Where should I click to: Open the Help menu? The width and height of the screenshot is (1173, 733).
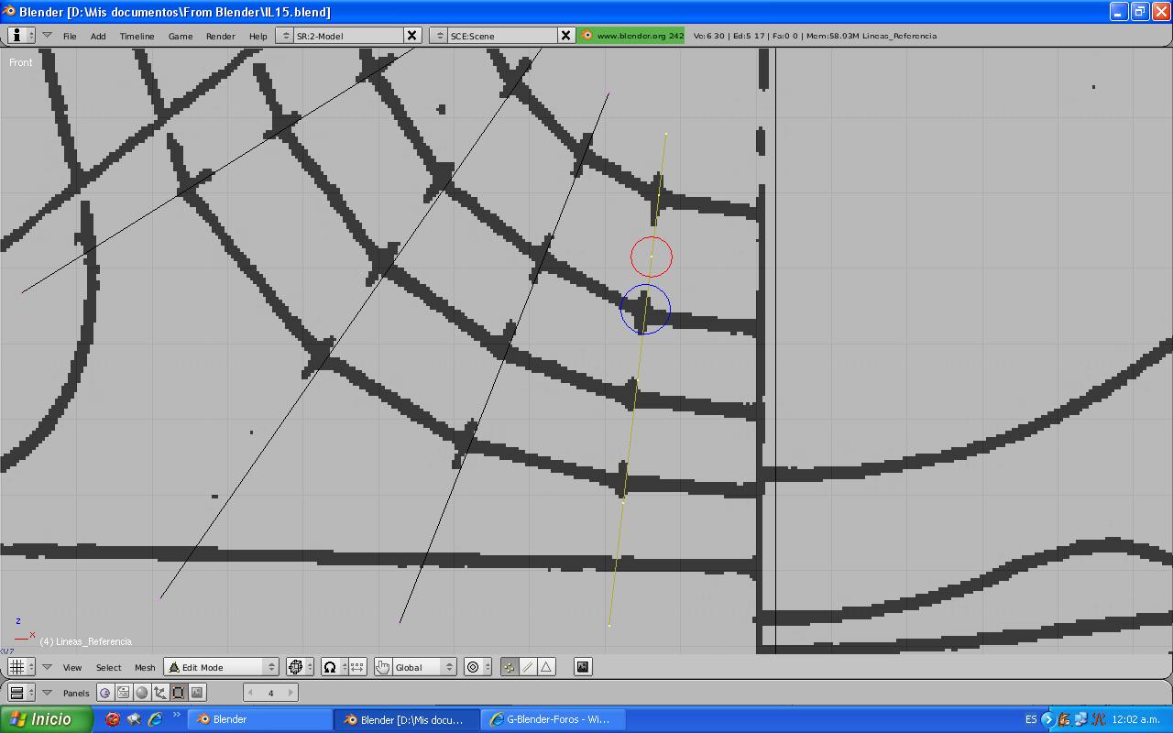click(258, 36)
